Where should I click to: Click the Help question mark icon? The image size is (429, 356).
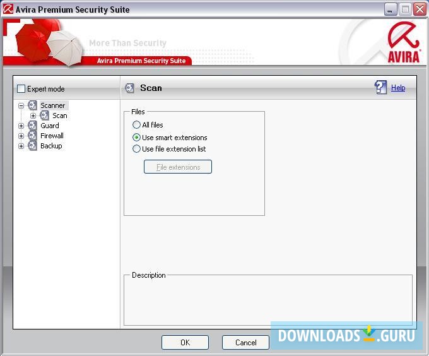380,87
